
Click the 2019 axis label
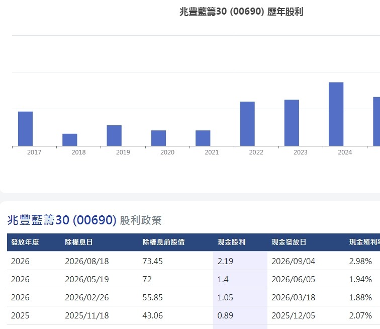coord(123,152)
